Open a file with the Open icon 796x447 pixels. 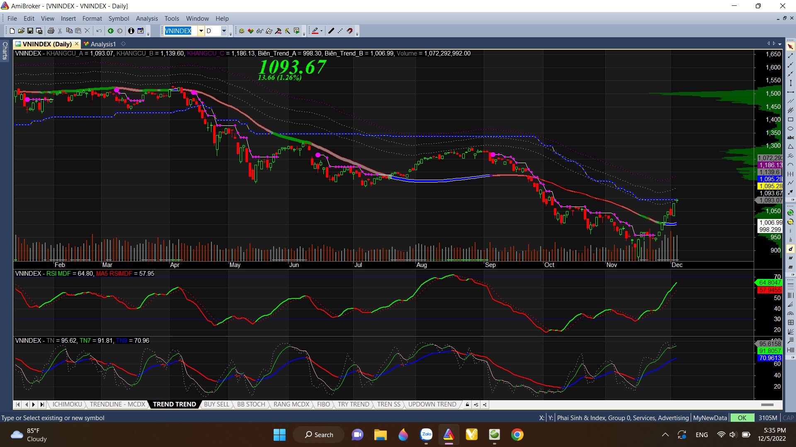21,31
